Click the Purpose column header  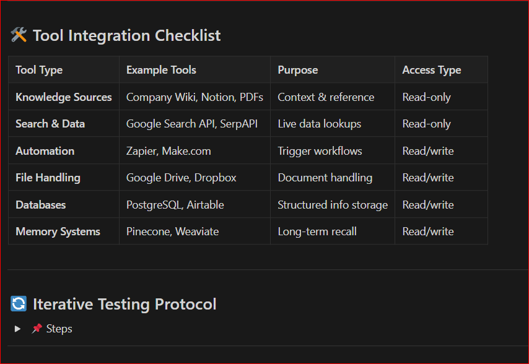click(x=297, y=70)
